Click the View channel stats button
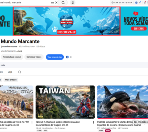 (x=55, y=57)
